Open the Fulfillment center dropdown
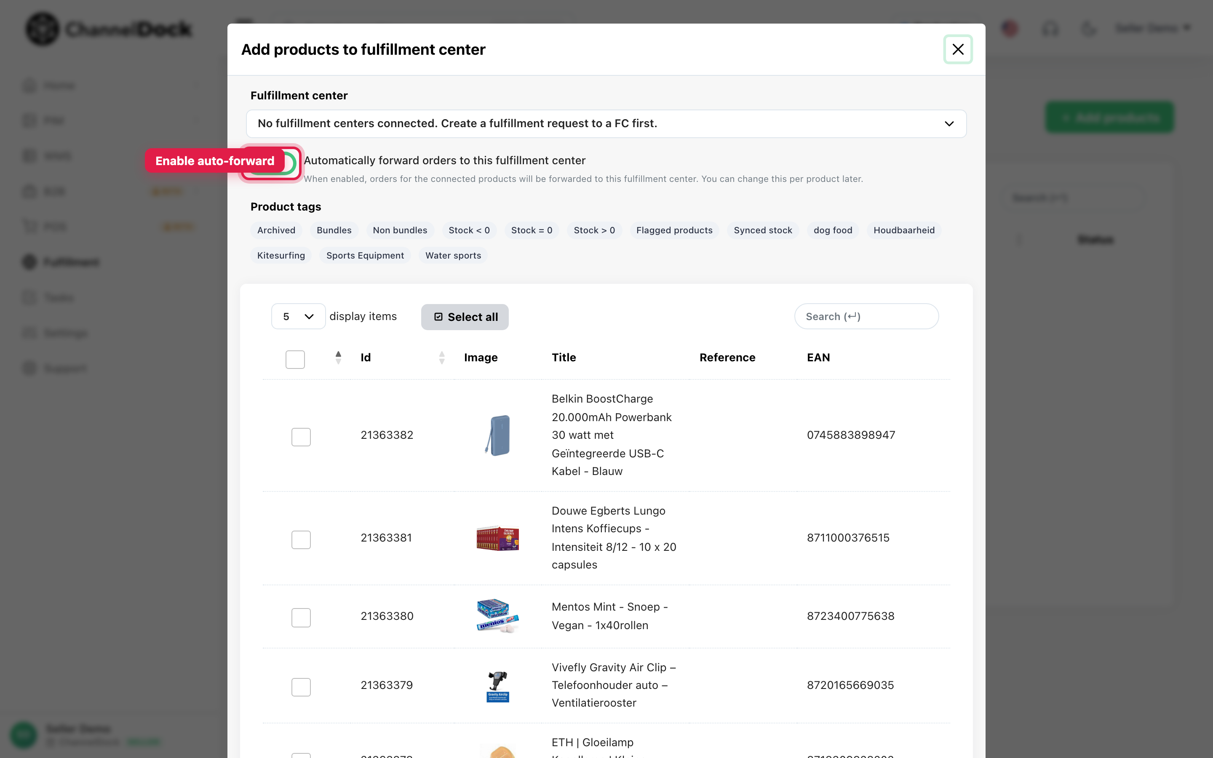The height and width of the screenshot is (758, 1213). pyautogui.click(x=606, y=123)
